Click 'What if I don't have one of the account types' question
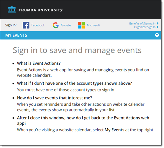 click(74, 83)
